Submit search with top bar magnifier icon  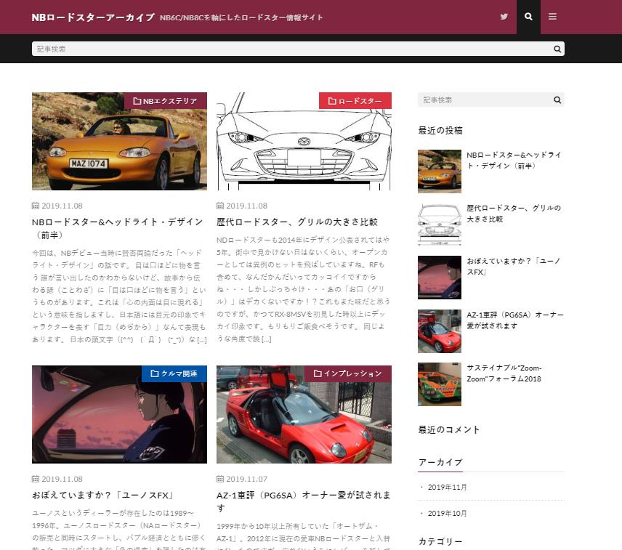(557, 49)
